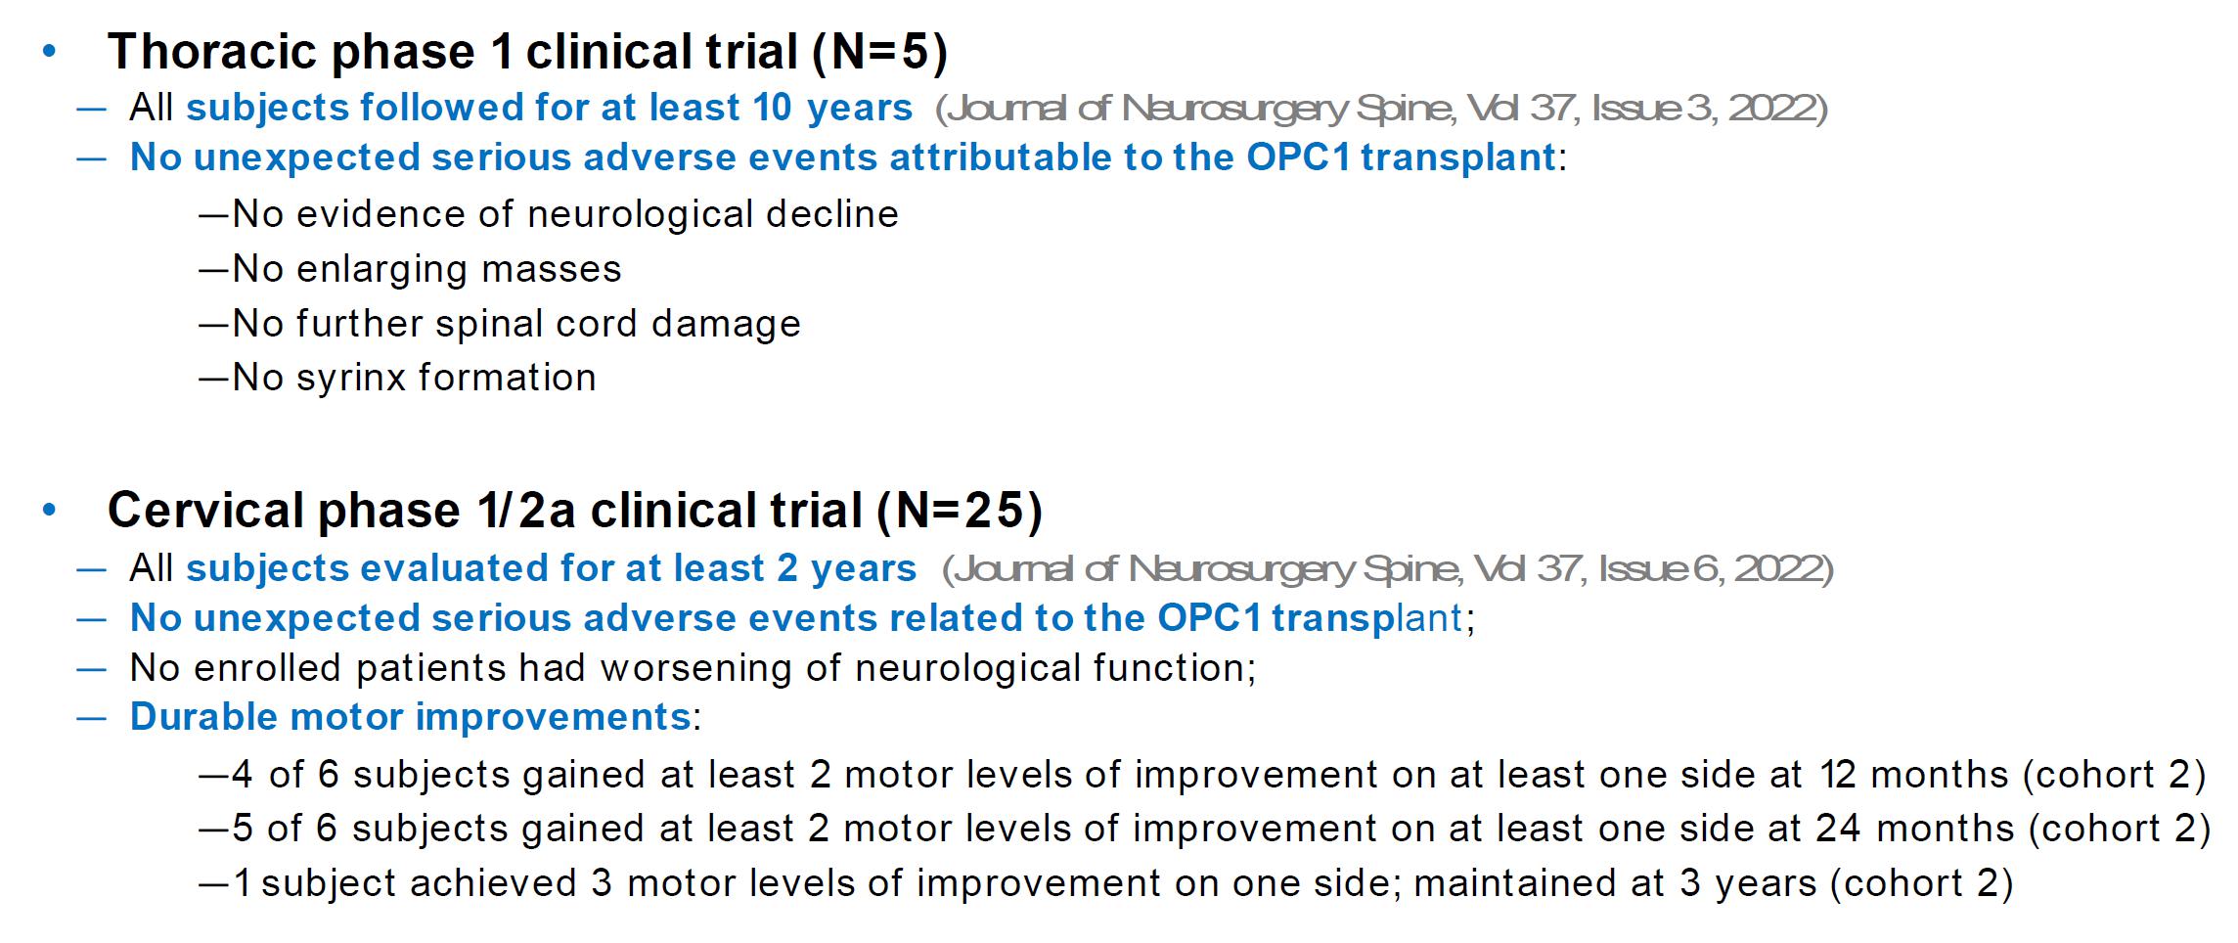Click the Thoracic phase 1 clinical trial heading
This screenshot has width=2238, height=943.
point(528,52)
